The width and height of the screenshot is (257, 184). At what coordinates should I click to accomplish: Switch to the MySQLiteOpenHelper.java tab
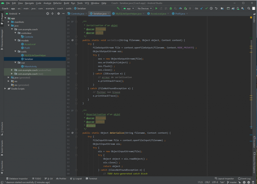128,14
